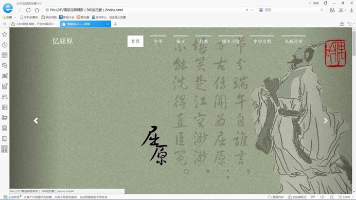Open the game controller sidebar icon
Viewport: 356px width, 200px height.
[5, 97]
